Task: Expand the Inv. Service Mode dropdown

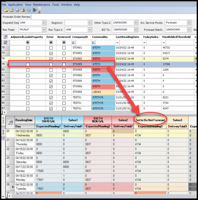Action: coord(189,23)
